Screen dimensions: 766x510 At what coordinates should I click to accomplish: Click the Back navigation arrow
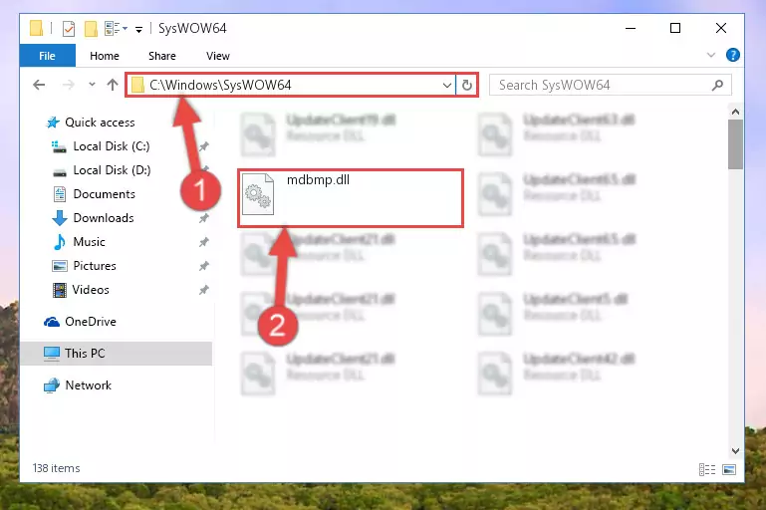pos(39,85)
